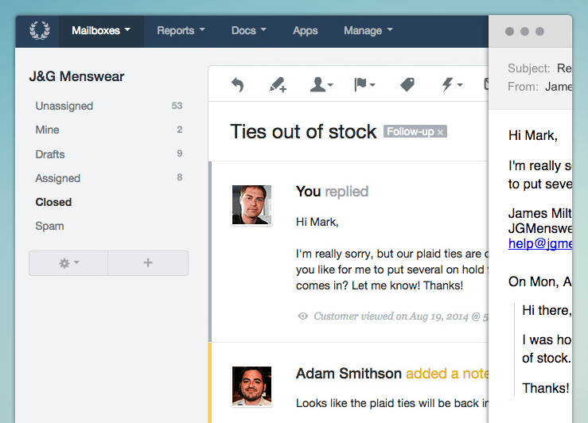588x423 pixels.
Task: Click the customer viewed eye icon
Action: coord(302,316)
